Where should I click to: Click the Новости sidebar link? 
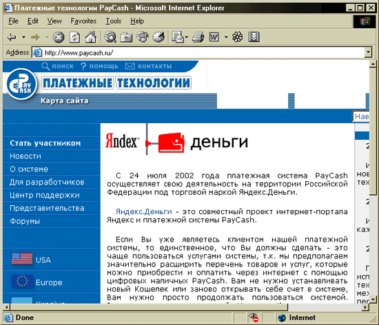point(25,156)
